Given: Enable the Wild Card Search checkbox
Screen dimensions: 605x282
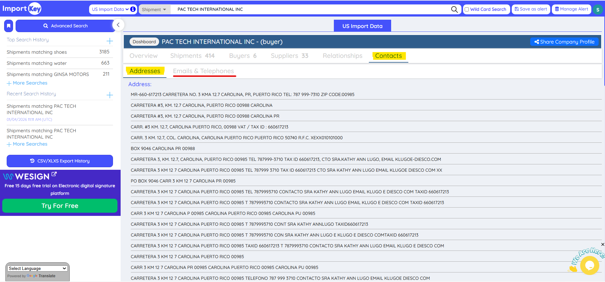Looking at the screenshot, I should (x=467, y=10).
